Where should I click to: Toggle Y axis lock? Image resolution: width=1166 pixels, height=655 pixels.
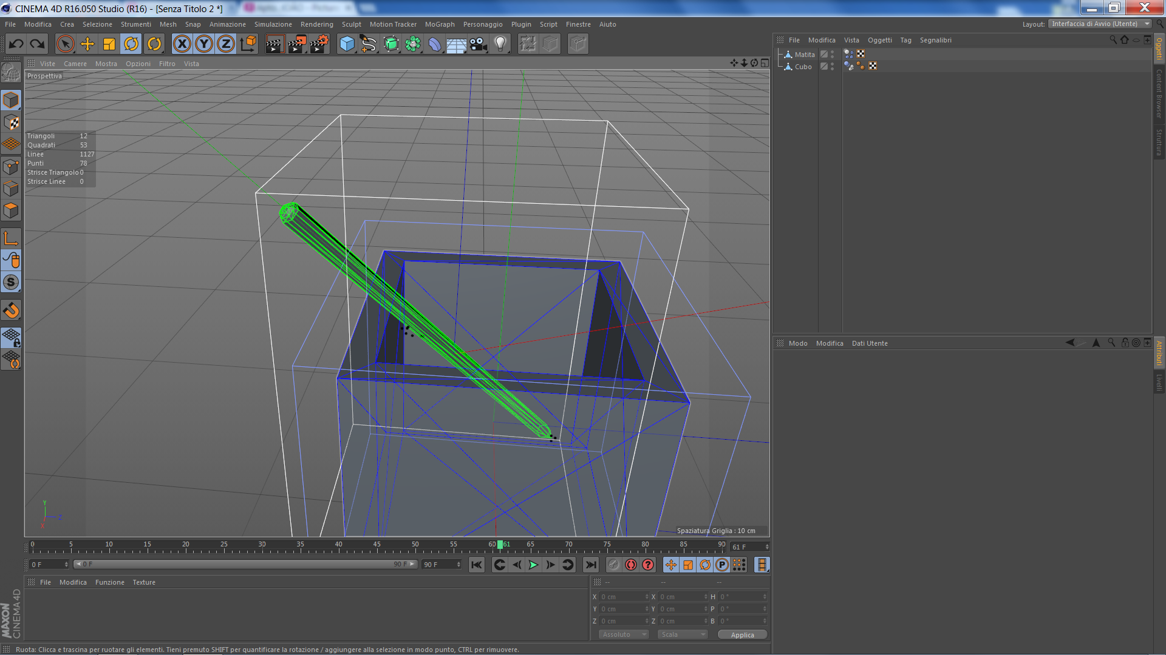(204, 44)
